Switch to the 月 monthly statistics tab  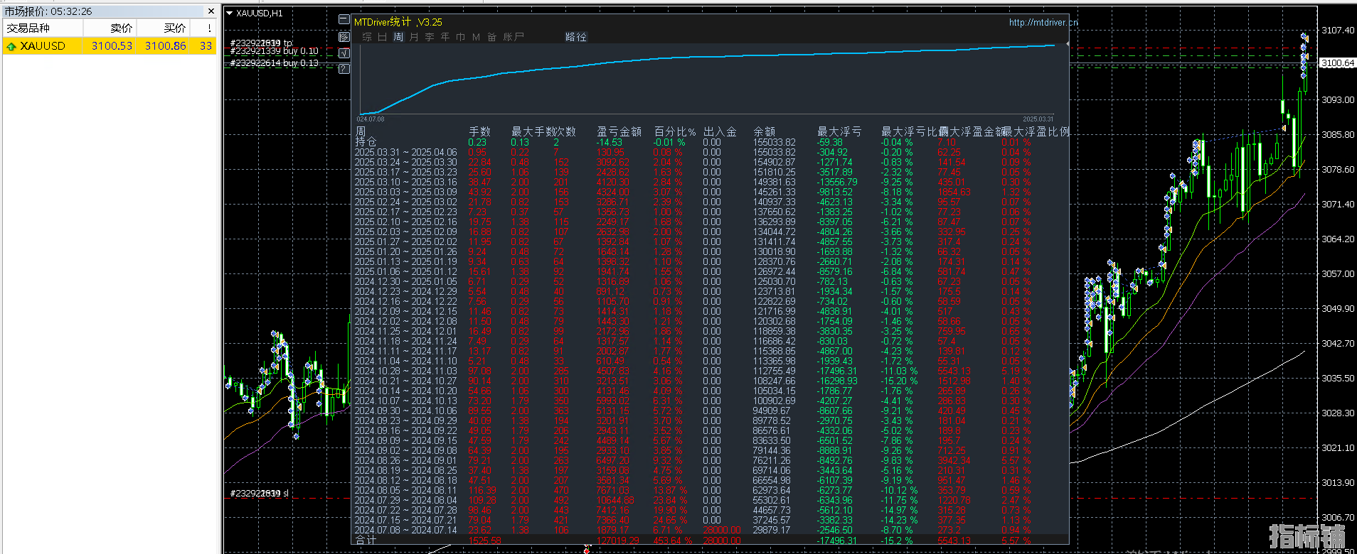click(414, 37)
